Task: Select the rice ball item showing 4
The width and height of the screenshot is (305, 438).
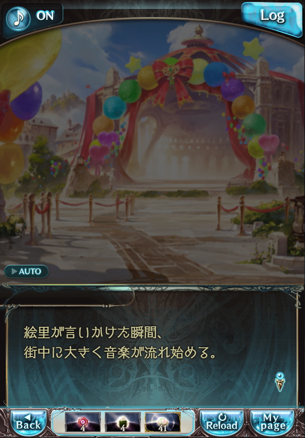Action: pos(123,422)
